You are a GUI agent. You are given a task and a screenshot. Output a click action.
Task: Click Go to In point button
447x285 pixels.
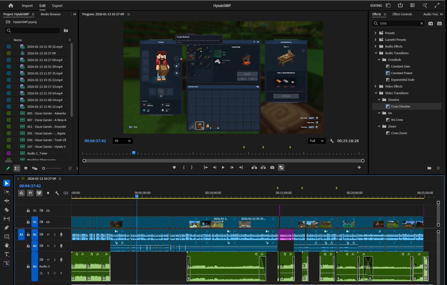206,168
